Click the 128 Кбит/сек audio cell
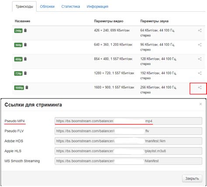Screen dimensions: 207x187 159,62
